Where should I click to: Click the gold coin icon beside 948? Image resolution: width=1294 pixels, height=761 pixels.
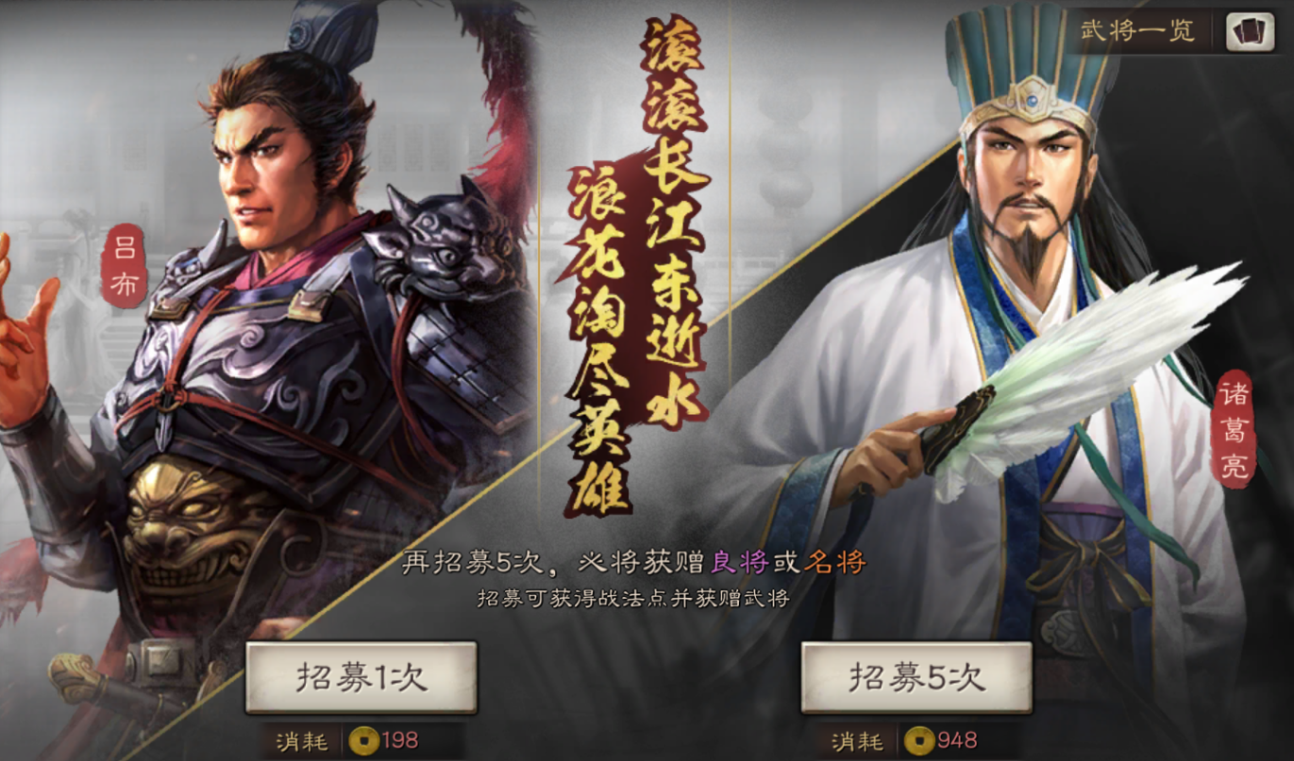(x=916, y=741)
